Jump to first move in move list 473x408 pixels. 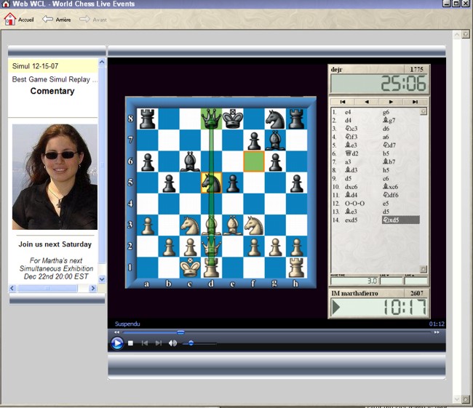click(x=342, y=102)
